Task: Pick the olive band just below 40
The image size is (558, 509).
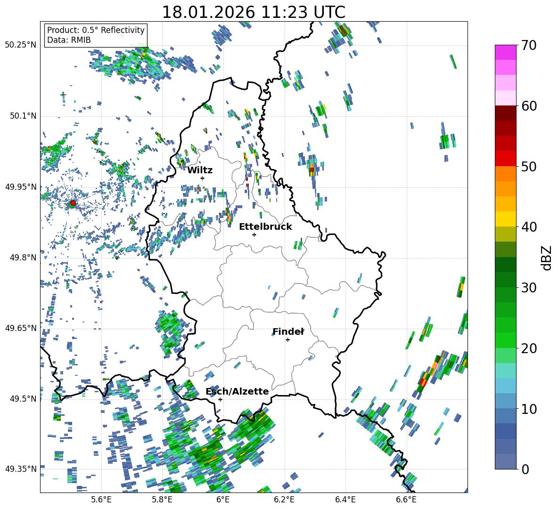Action: [x=505, y=234]
